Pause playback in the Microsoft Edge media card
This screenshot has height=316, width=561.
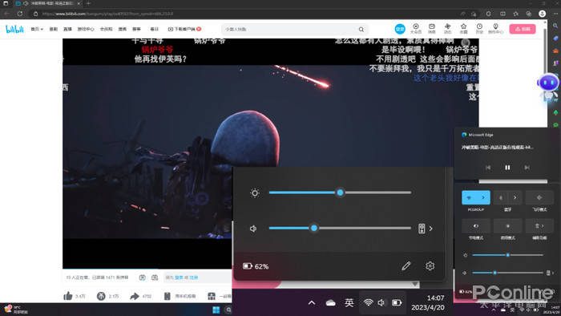(507, 168)
